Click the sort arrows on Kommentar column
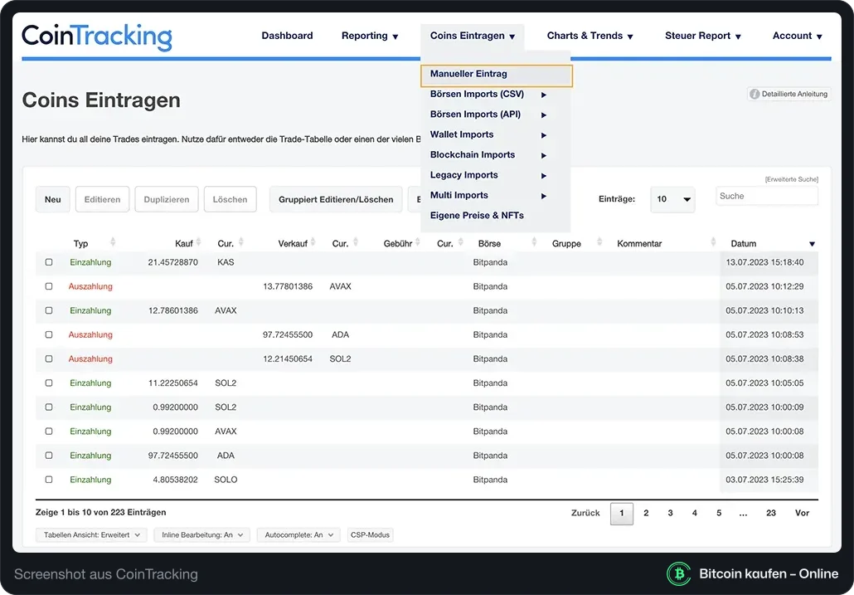Screen dimensions: 854x595 click(714, 242)
